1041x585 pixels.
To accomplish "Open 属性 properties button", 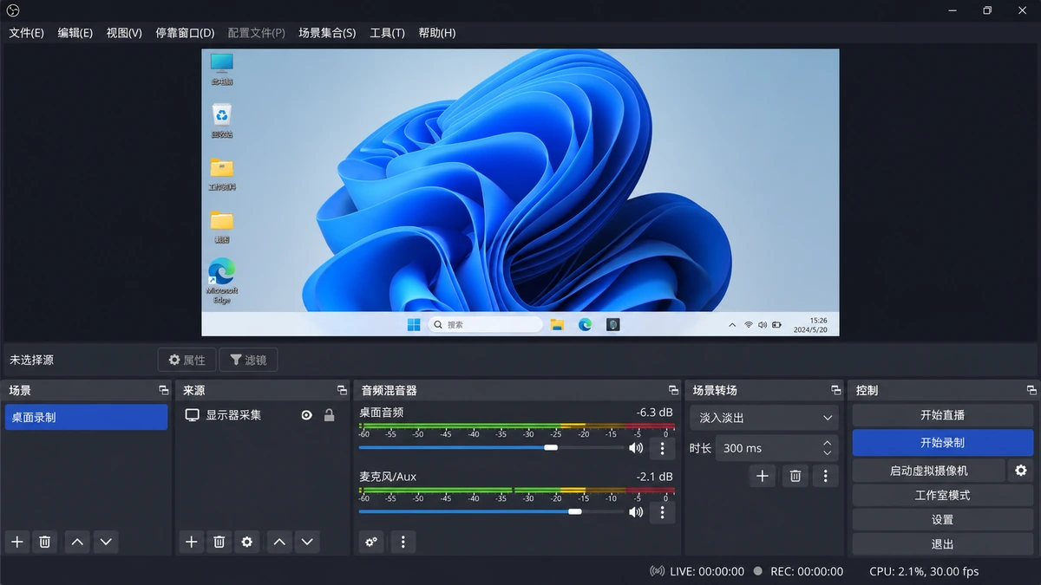I will pyautogui.click(x=187, y=360).
